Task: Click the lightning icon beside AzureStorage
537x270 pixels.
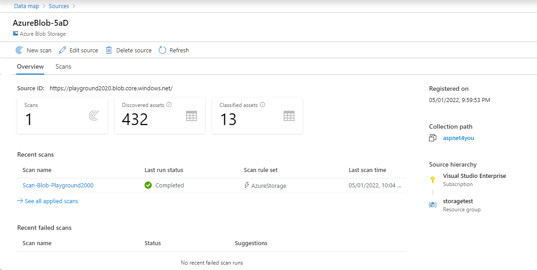Action: pos(247,185)
